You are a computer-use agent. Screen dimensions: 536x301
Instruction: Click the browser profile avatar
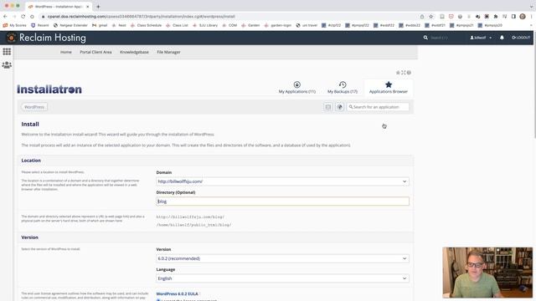523,17
